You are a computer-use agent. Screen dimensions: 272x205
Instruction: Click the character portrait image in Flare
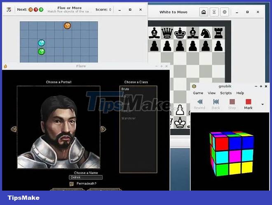click(x=59, y=127)
